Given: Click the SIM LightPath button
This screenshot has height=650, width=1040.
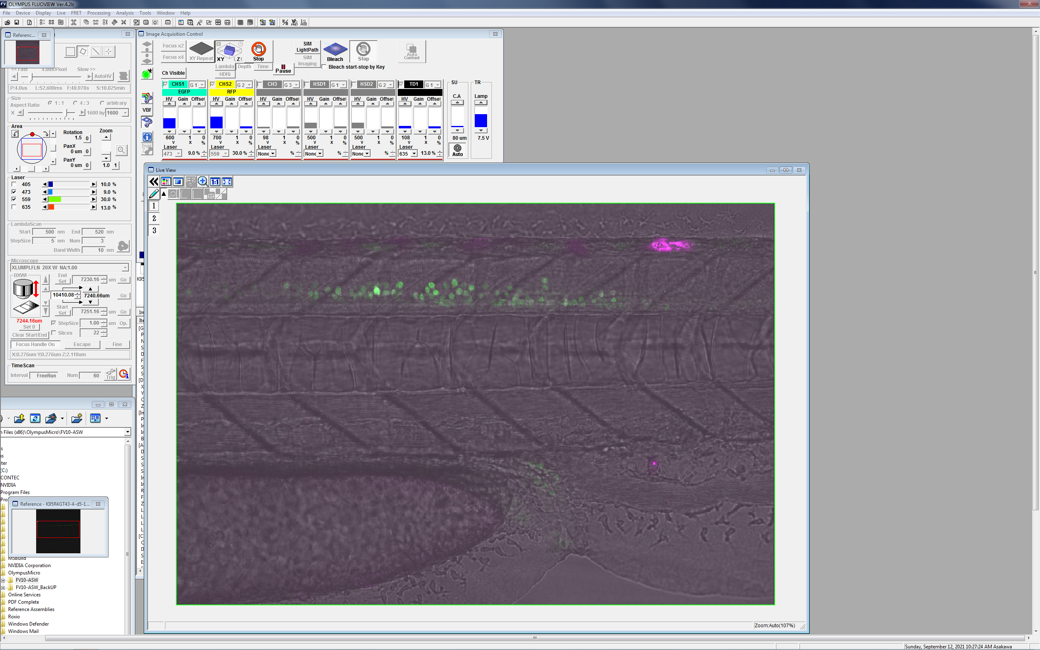Looking at the screenshot, I should click(x=307, y=47).
